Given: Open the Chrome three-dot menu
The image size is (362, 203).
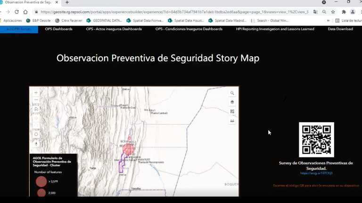Looking at the screenshot, I should pyautogui.click(x=359, y=12).
